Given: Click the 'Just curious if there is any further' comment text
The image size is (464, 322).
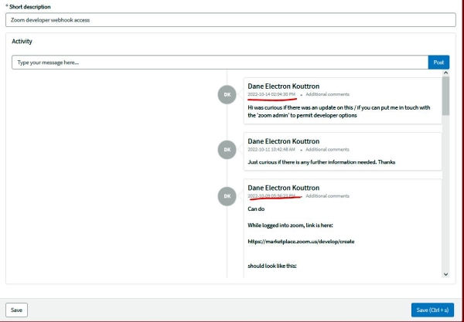Looking at the screenshot, I should [322, 162].
